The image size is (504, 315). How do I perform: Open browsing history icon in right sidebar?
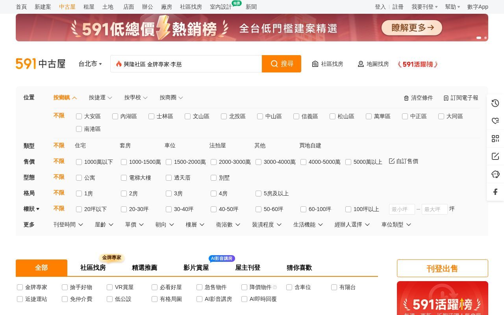click(495, 103)
